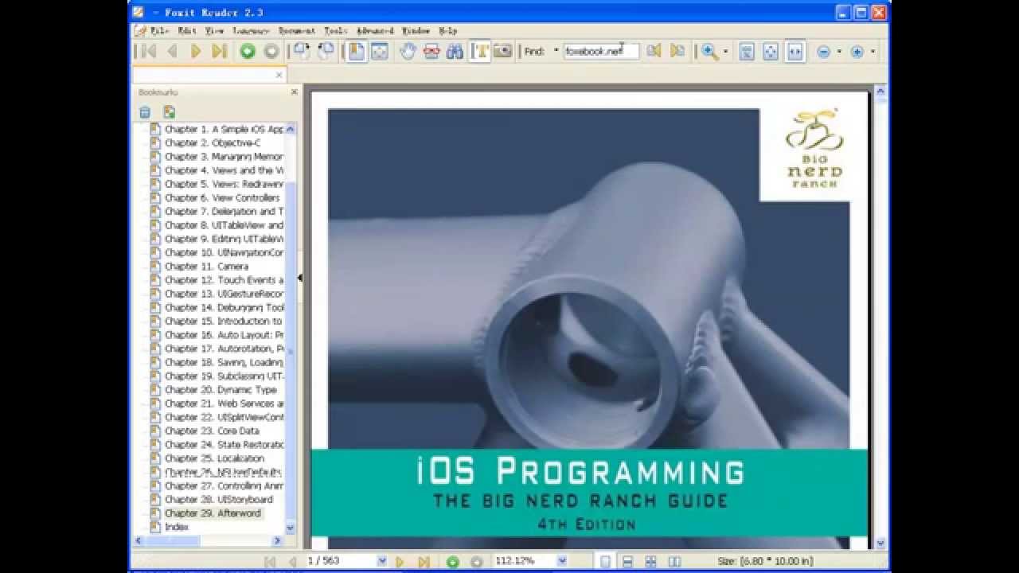Open the View menu
The width and height of the screenshot is (1019, 573).
[214, 30]
